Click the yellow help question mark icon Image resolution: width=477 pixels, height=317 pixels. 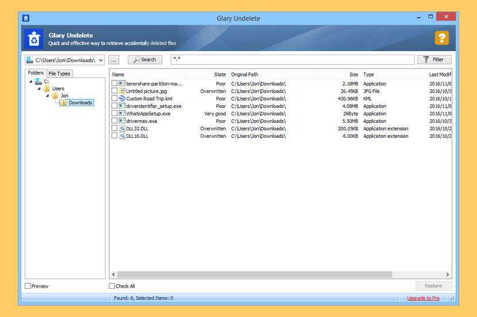click(x=441, y=38)
